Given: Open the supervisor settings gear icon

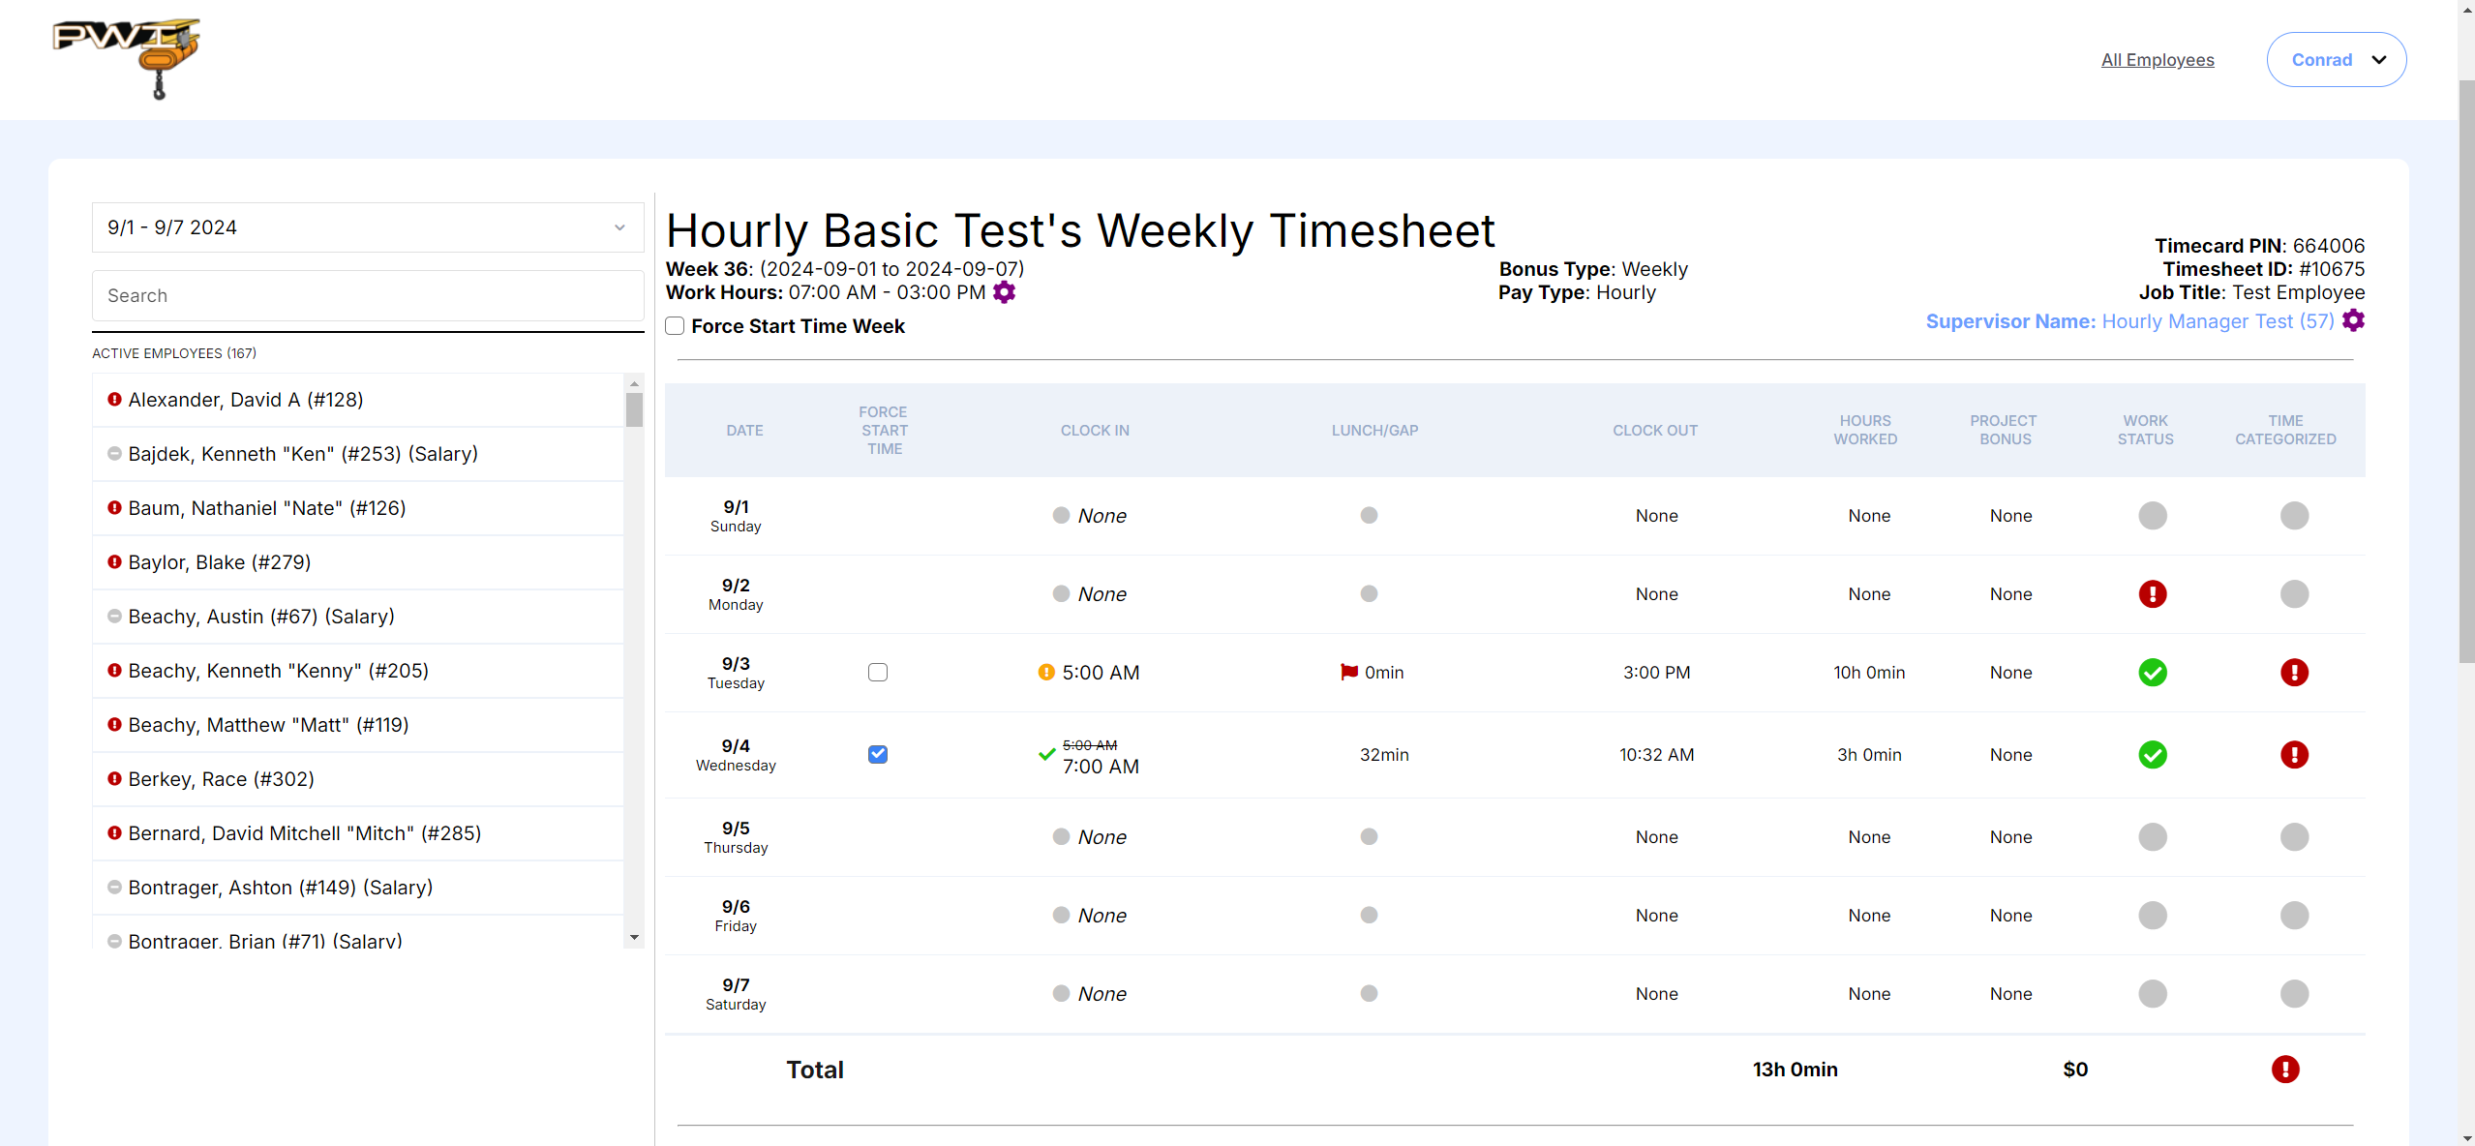Looking at the screenshot, I should (2353, 321).
